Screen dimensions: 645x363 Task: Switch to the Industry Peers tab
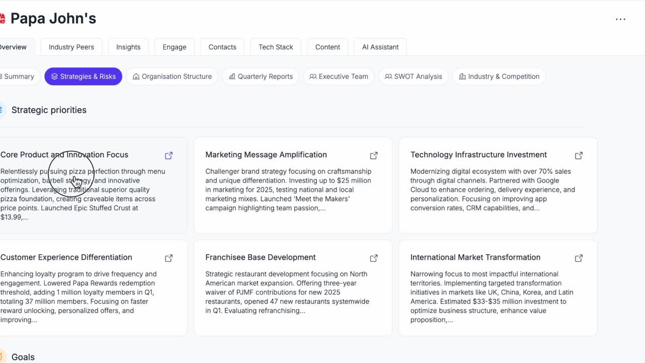click(x=71, y=47)
